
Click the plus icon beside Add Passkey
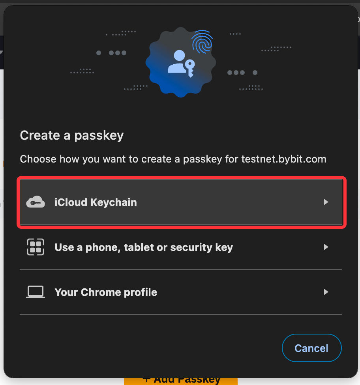[x=146, y=380]
